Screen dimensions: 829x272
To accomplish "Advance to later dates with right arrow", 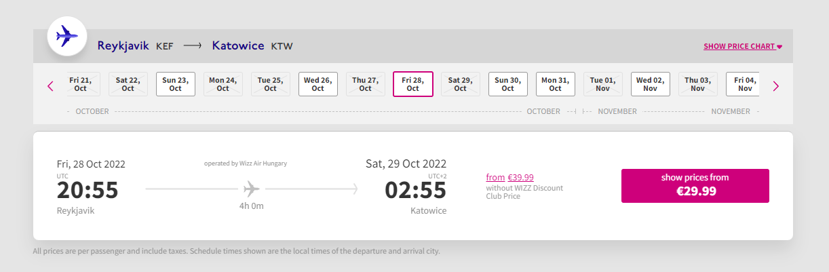I will (x=776, y=86).
